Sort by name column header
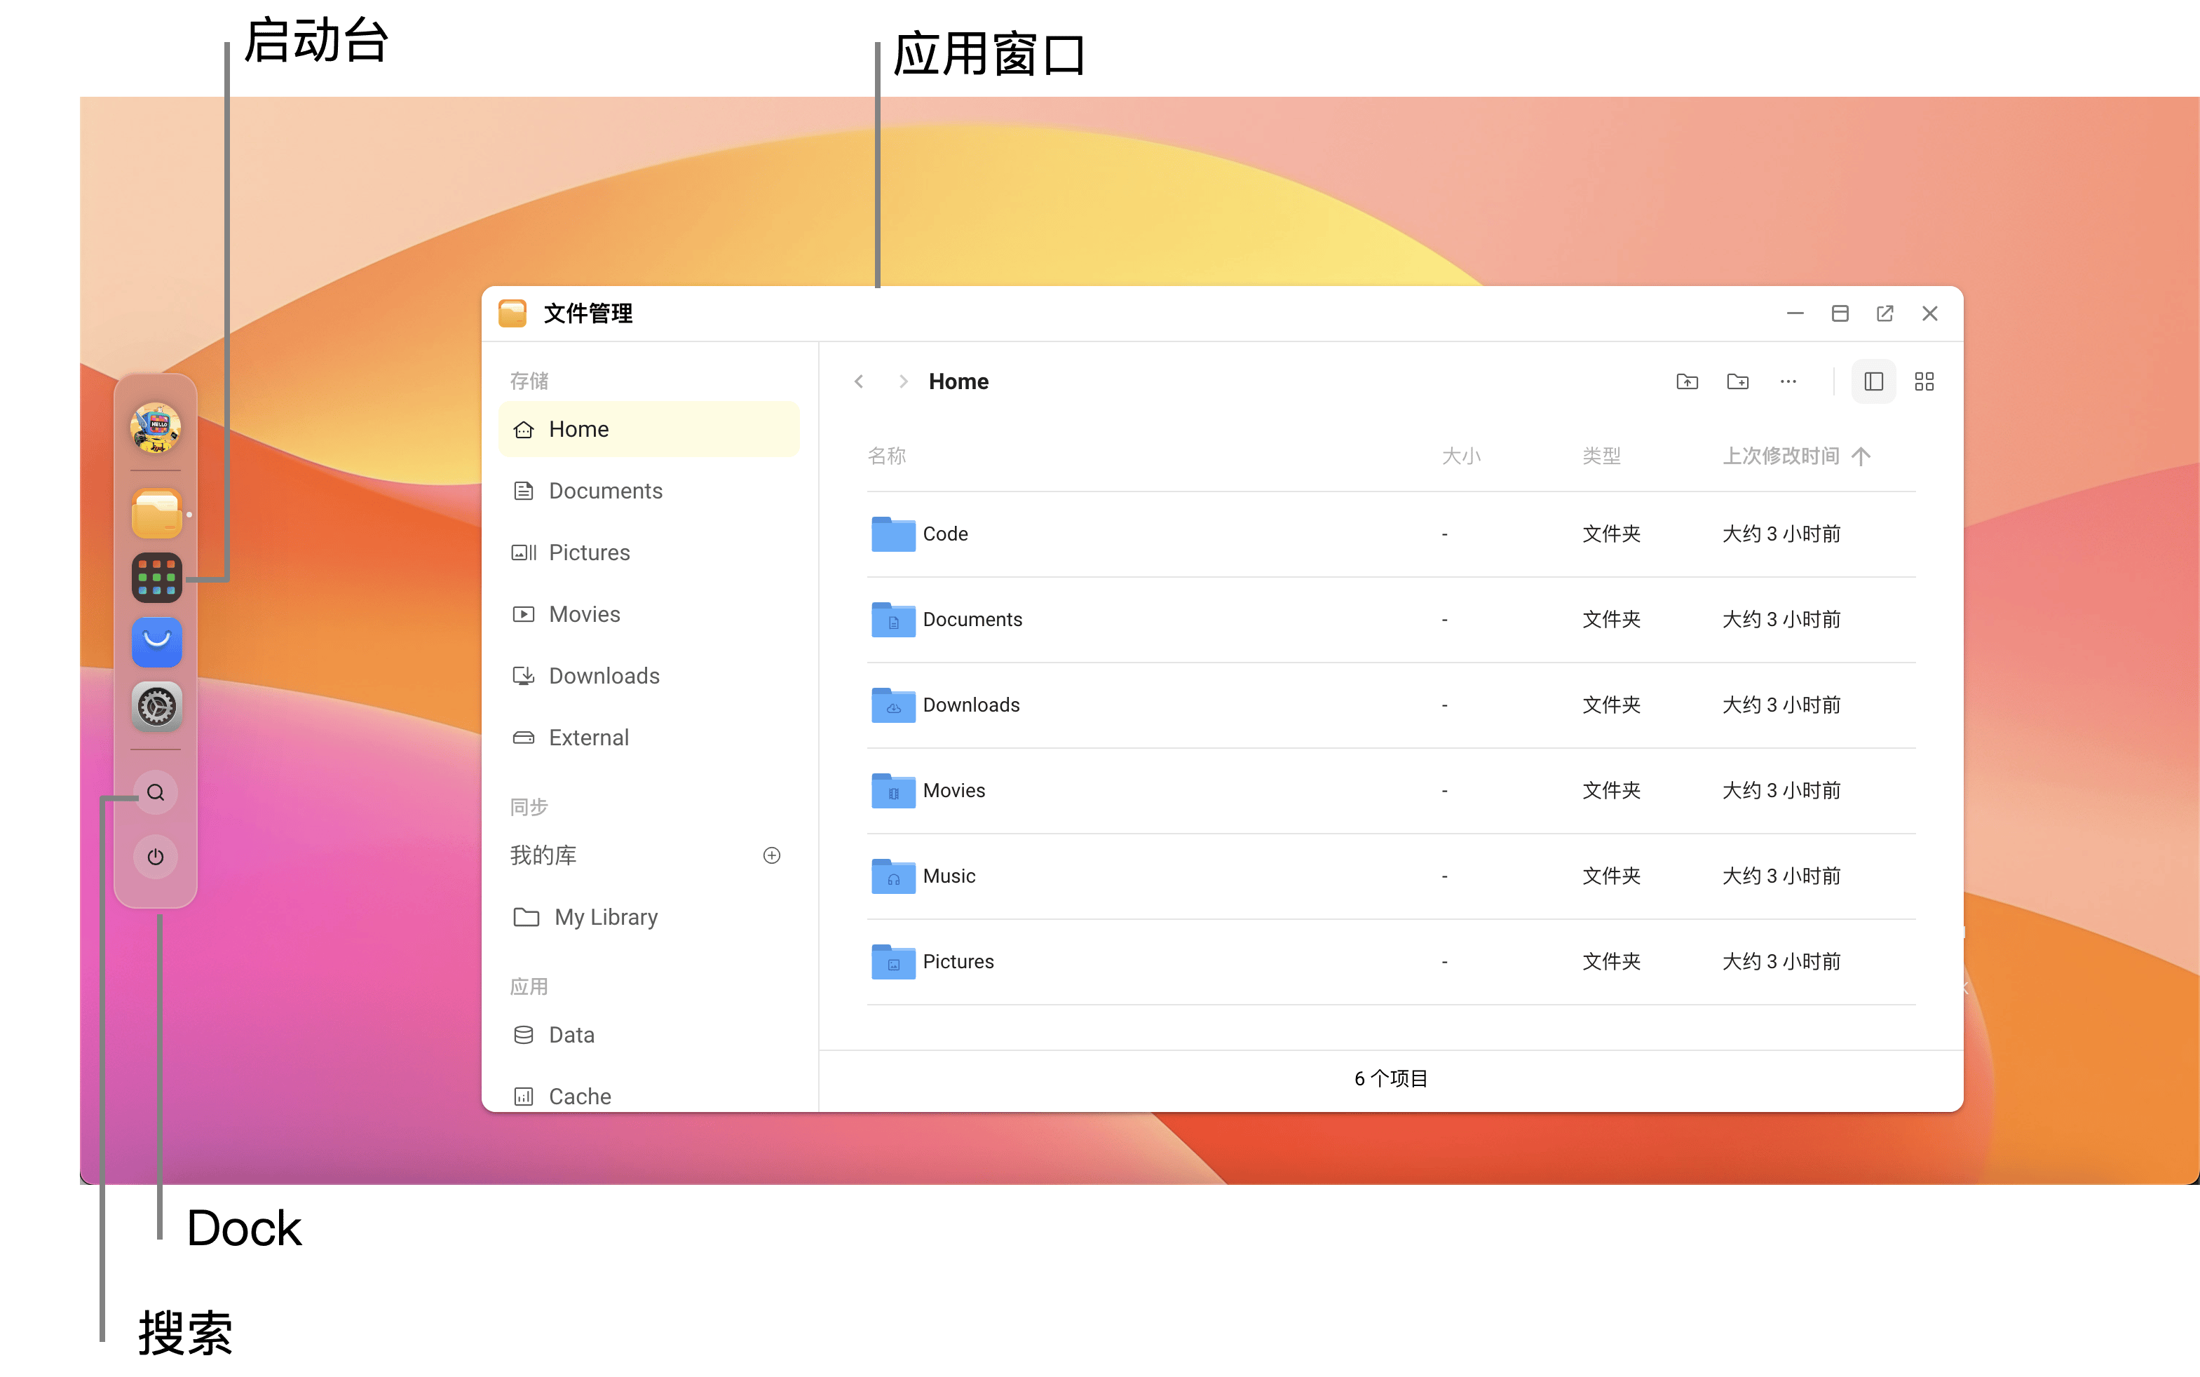 click(886, 455)
